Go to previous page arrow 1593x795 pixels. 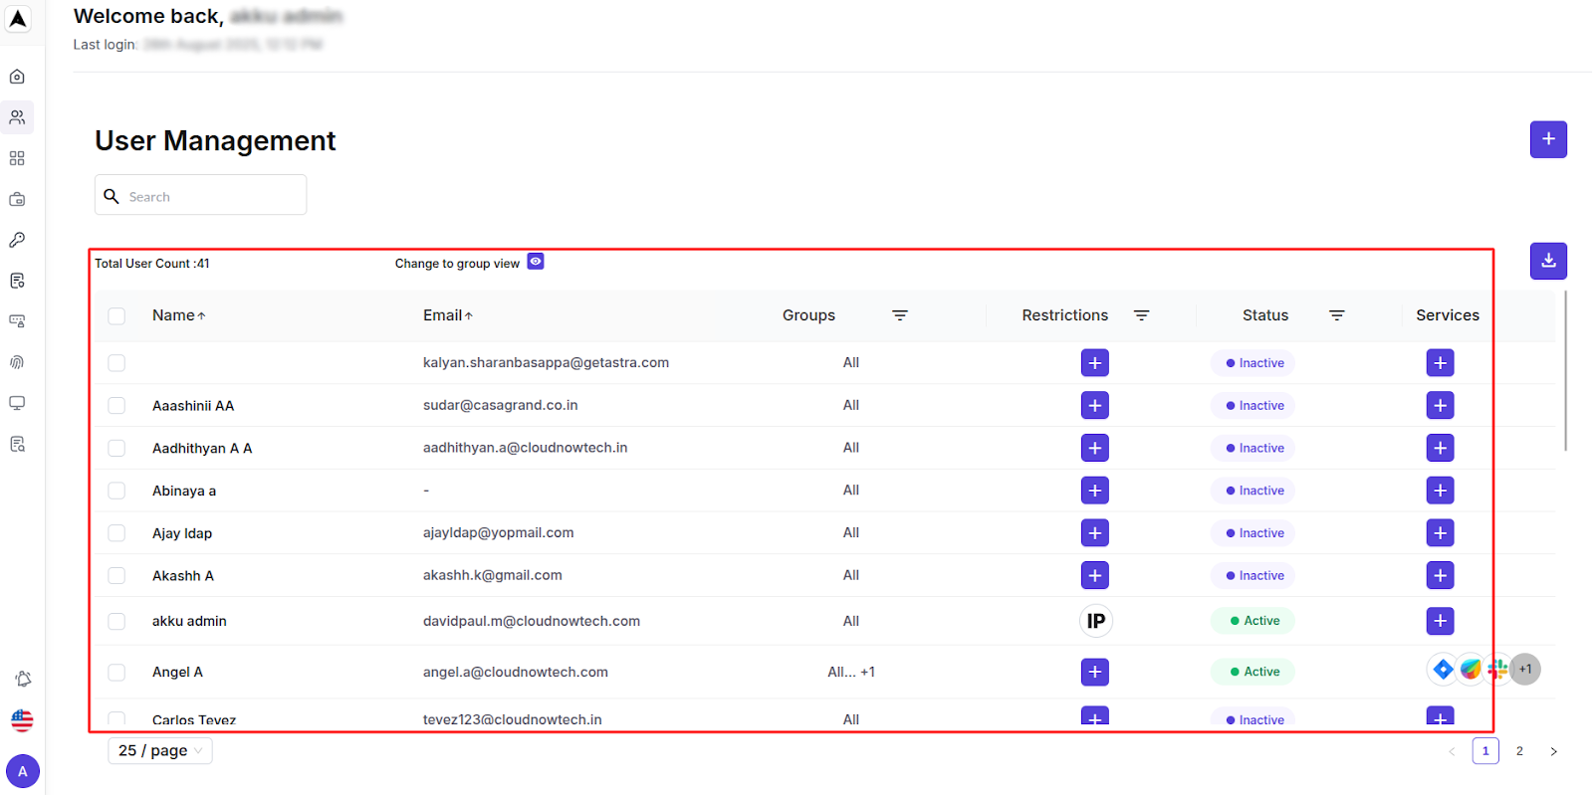point(1452,751)
